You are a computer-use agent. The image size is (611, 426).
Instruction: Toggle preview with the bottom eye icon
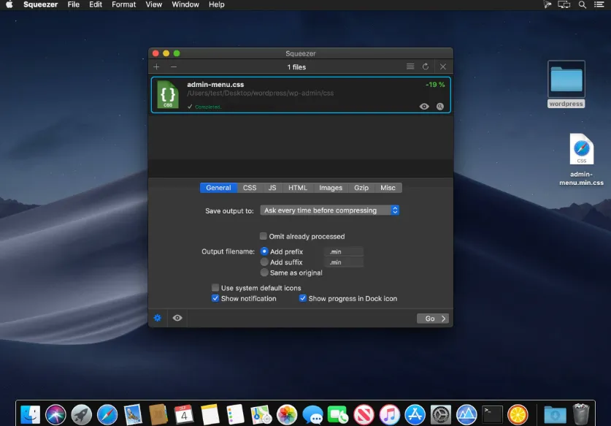click(177, 318)
